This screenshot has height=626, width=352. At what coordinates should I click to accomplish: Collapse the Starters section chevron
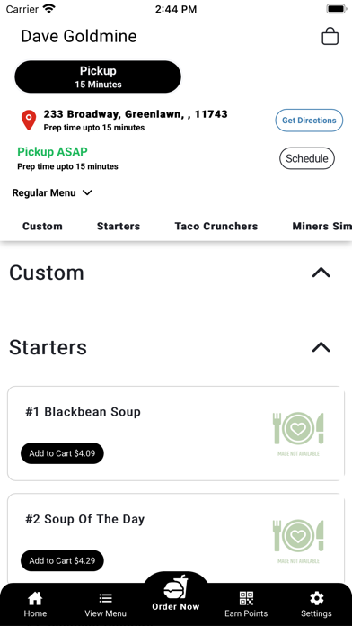pyautogui.click(x=321, y=347)
